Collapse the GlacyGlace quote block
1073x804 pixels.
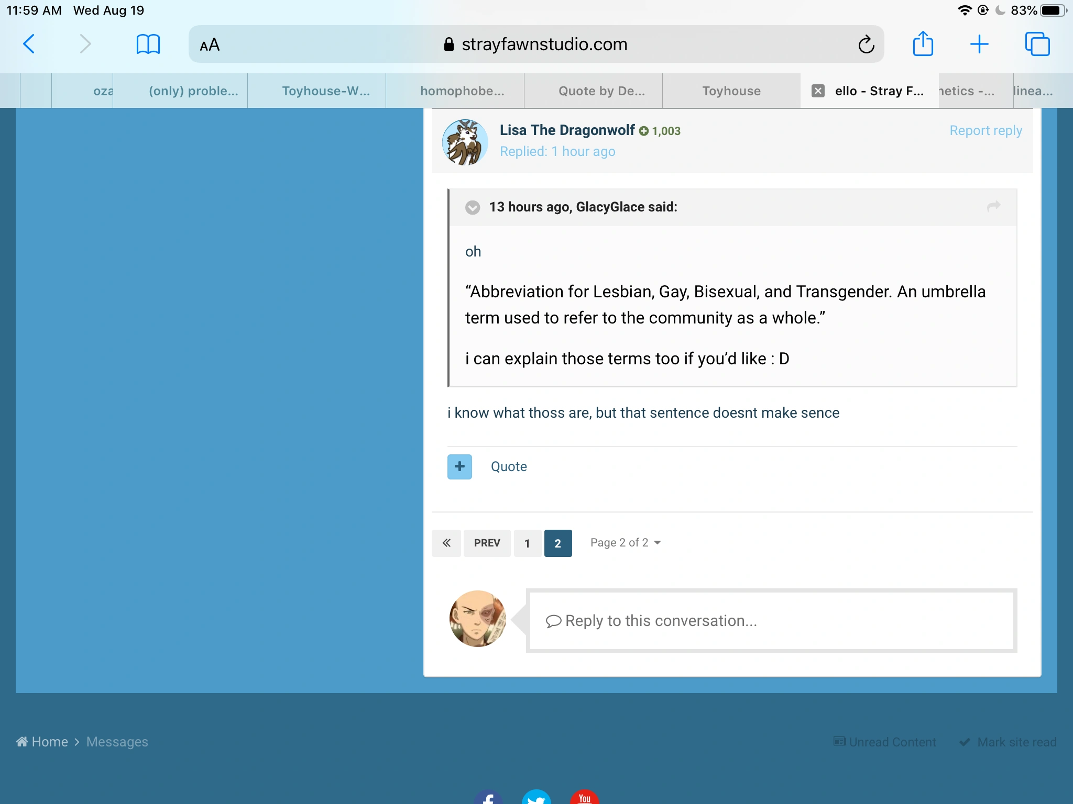473,207
